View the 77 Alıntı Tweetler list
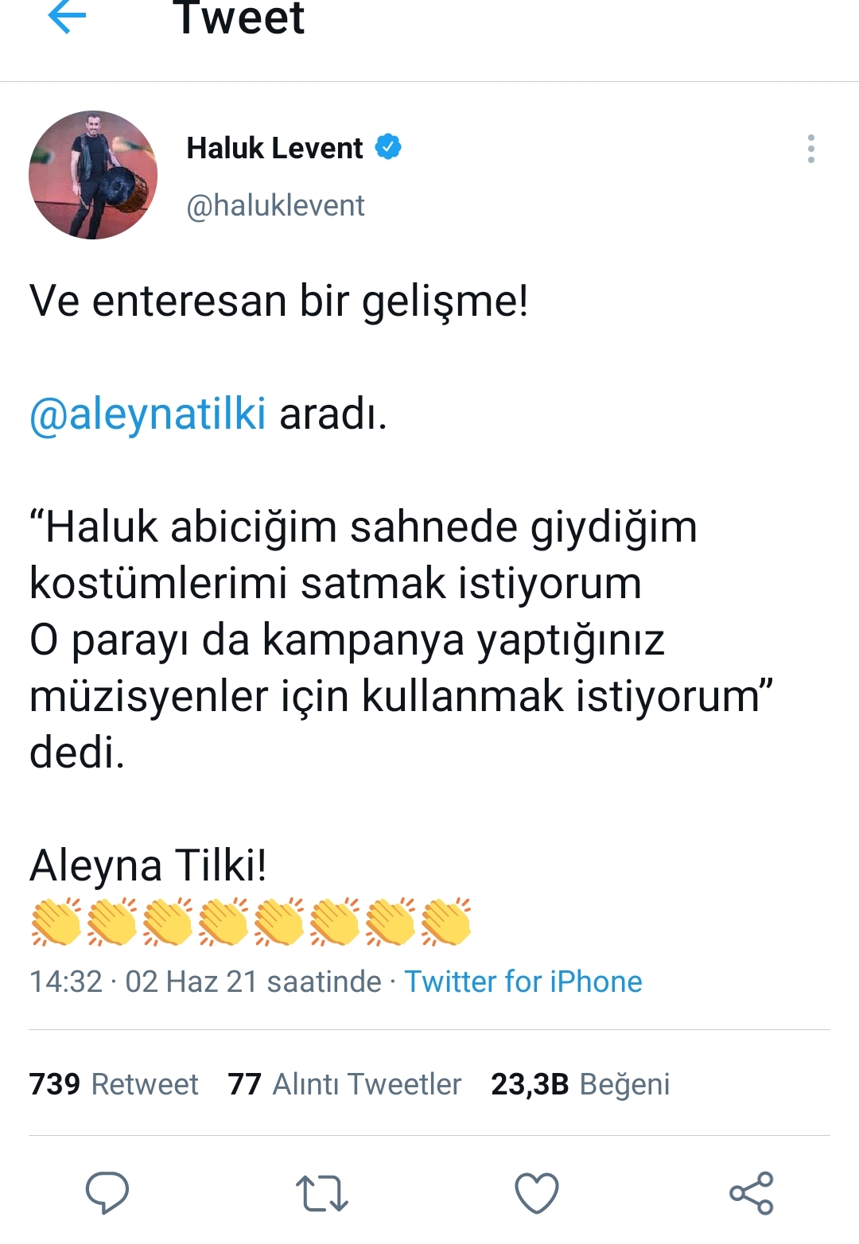 [x=344, y=1084]
